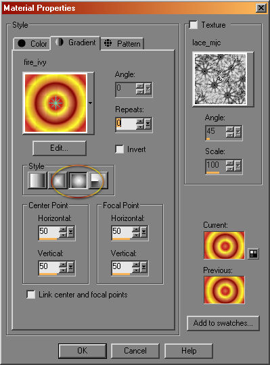Toggle the Invert checkbox

point(120,149)
